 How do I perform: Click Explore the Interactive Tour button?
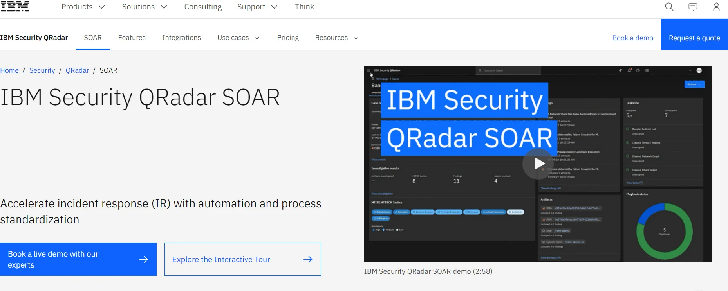coord(243,259)
